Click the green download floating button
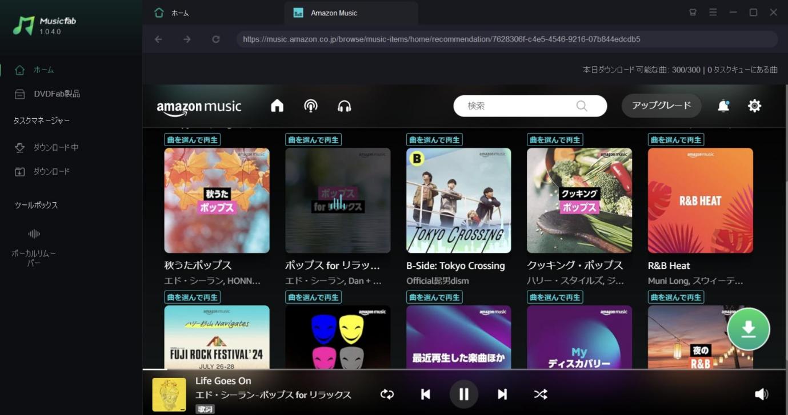The image size is (788, 415). click(x=749, y=329)
